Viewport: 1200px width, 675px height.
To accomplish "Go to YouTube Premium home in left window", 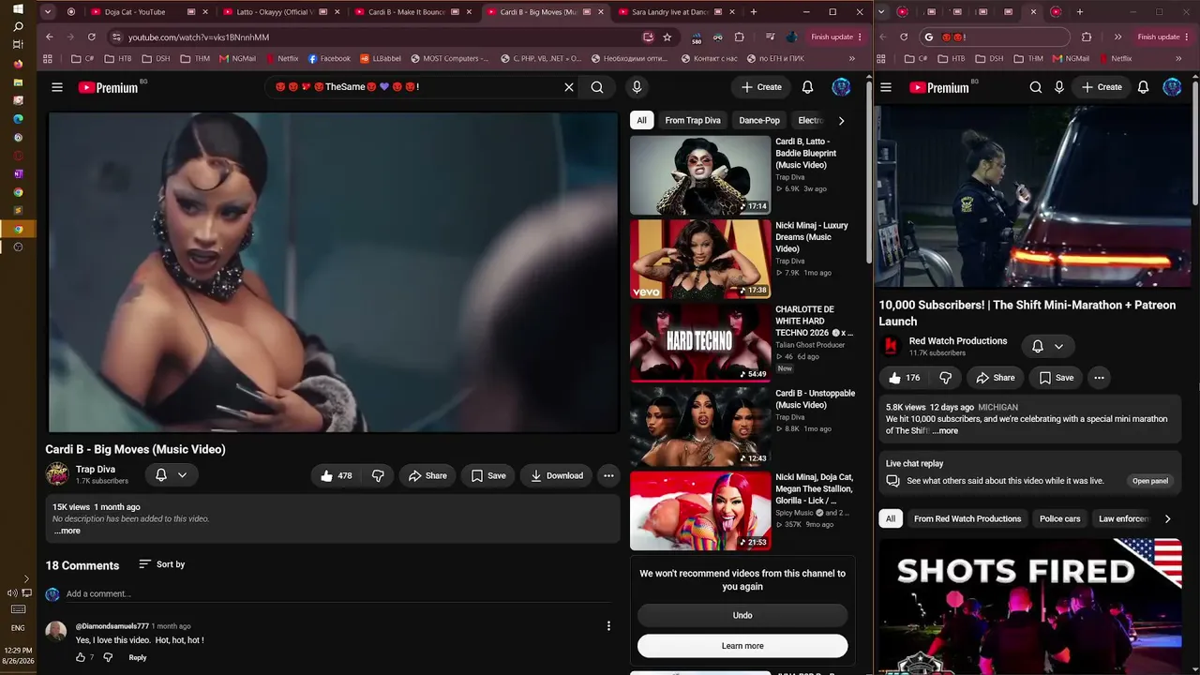I will tap(108, 87).
